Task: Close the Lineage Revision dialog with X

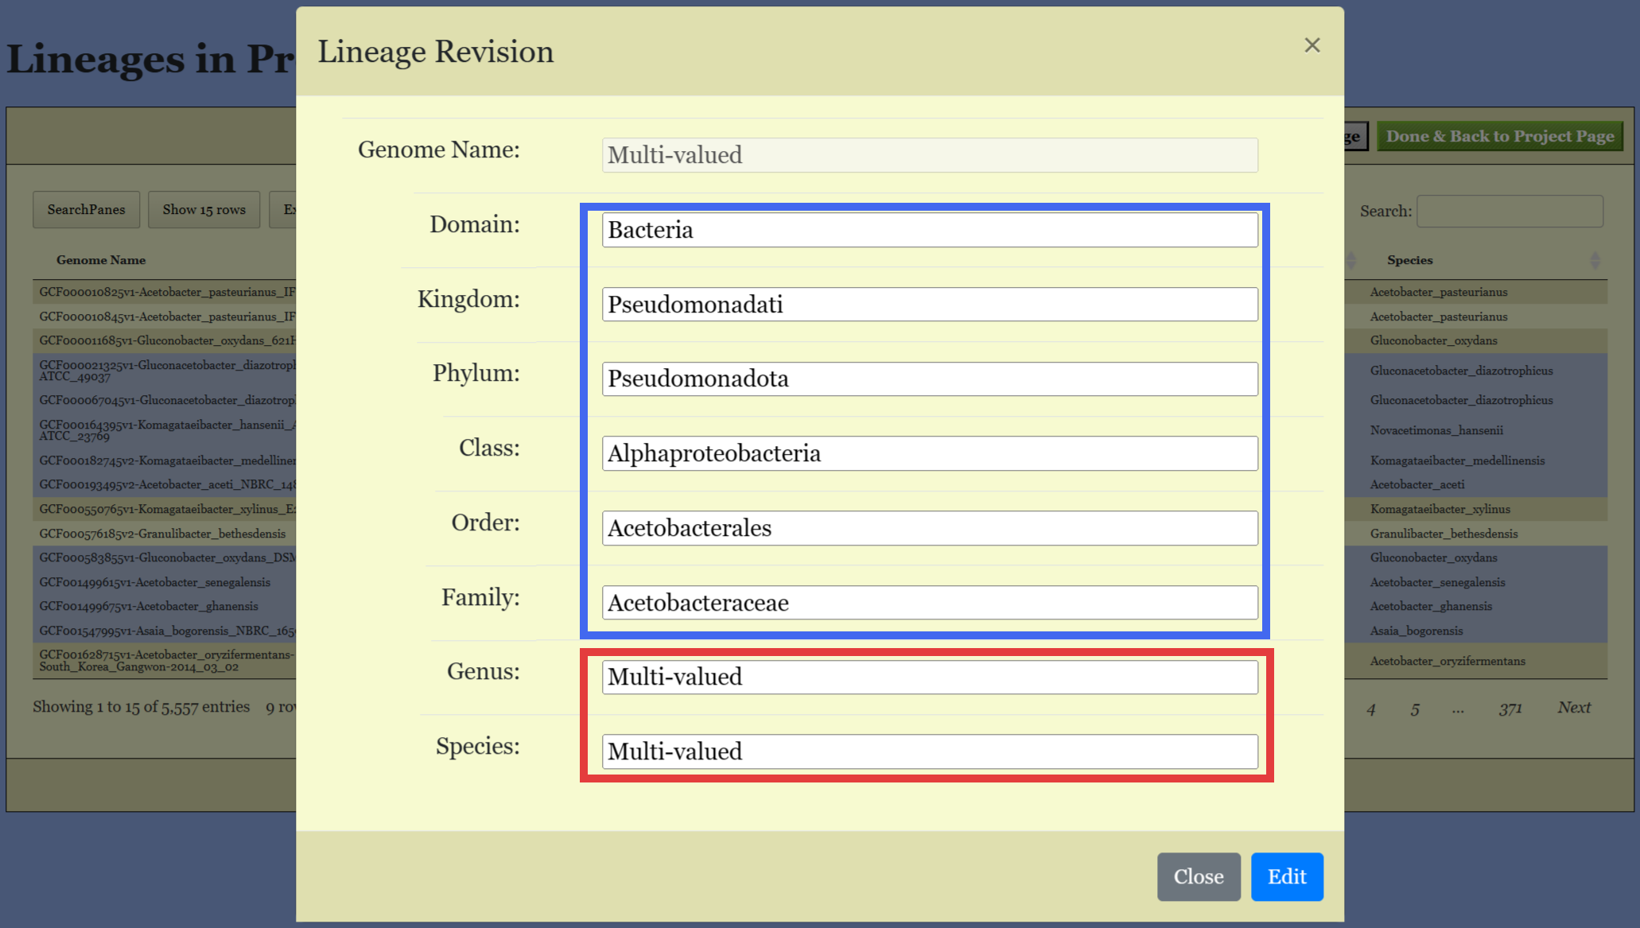Action: pyautogui.click(x=1312, y=45)
